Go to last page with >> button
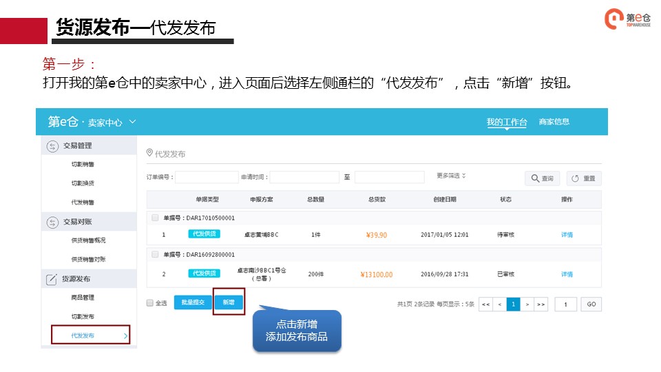Viewport: 661px width, 372px height. click(x=541, y=304)
